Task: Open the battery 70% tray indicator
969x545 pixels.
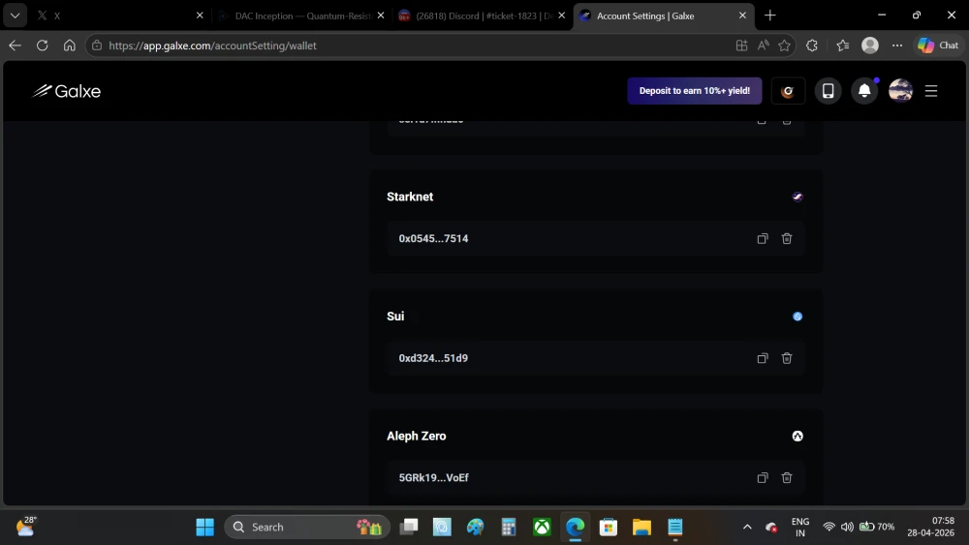Action: point(877,527)
